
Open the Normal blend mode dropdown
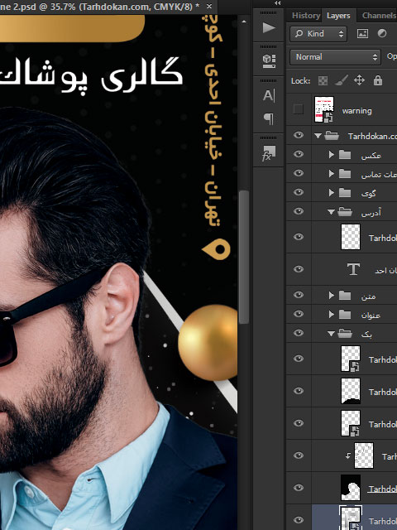[x=335, y=57]
